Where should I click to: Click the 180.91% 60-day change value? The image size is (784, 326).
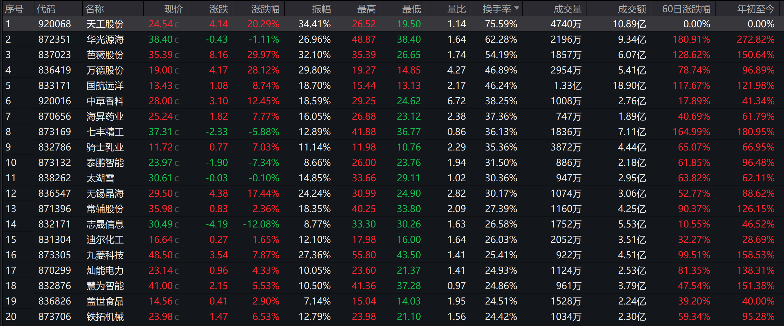tap(691, 39)
